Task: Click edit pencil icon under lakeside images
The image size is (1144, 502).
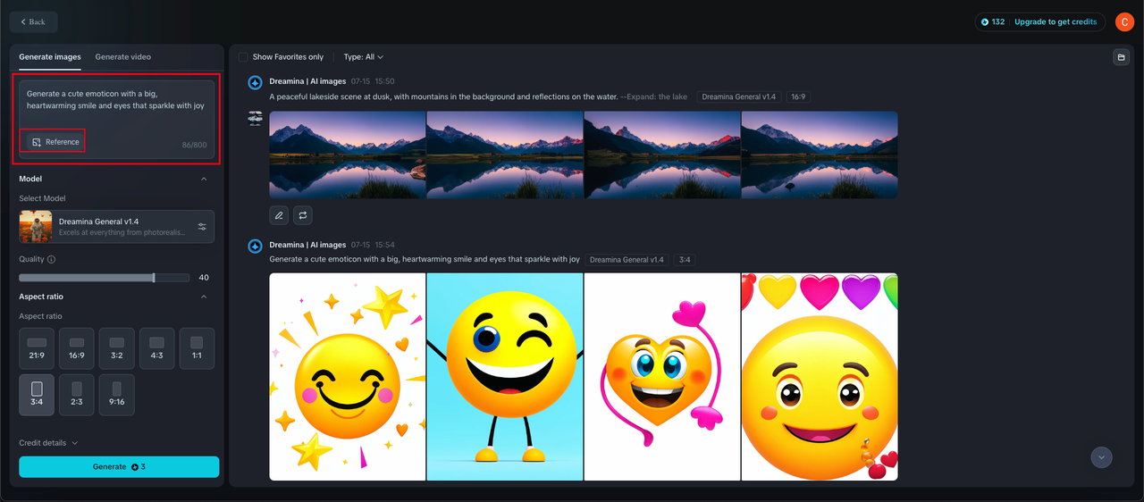Action: tap(280, 215)
